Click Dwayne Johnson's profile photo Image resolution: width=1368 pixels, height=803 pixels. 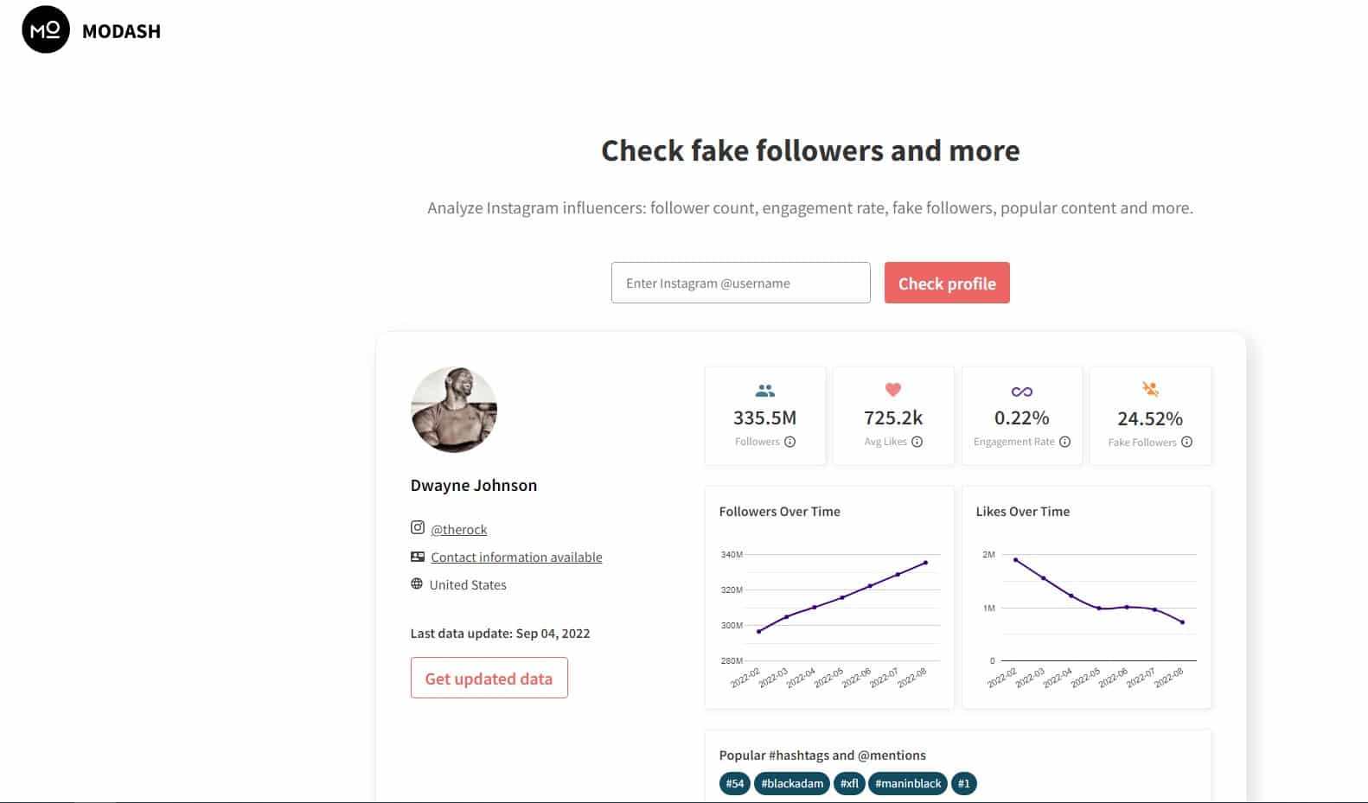[x=453, y=410]
